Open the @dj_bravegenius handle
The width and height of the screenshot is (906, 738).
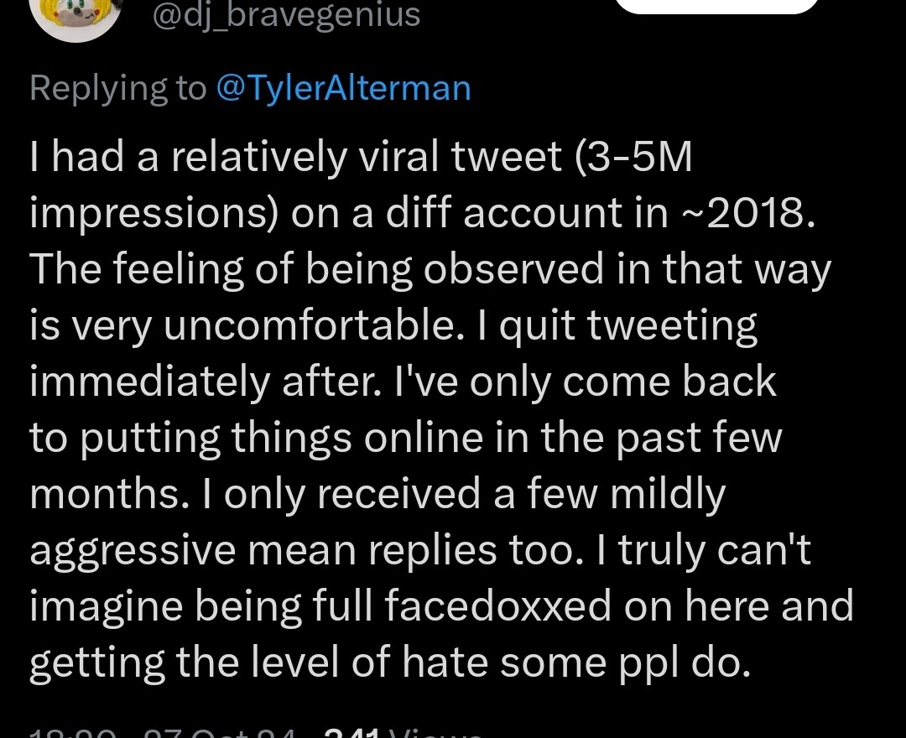pos(287,15)
